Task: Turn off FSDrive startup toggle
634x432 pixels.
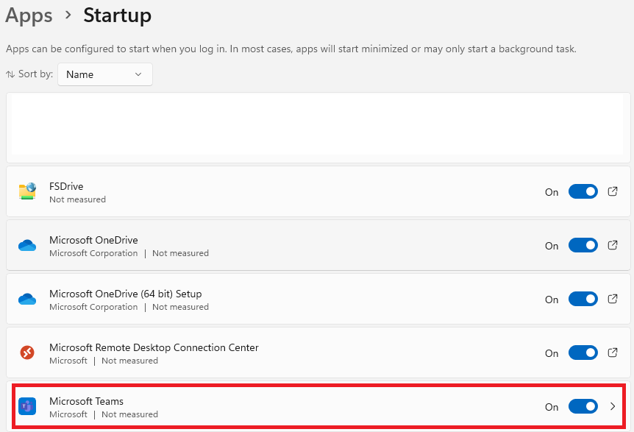Action: (583, 191)
